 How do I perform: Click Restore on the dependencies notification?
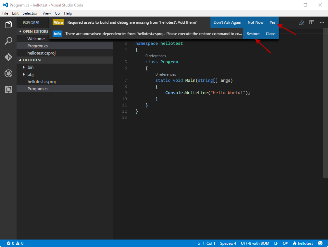pyautogui.click(x=253, y=33)
